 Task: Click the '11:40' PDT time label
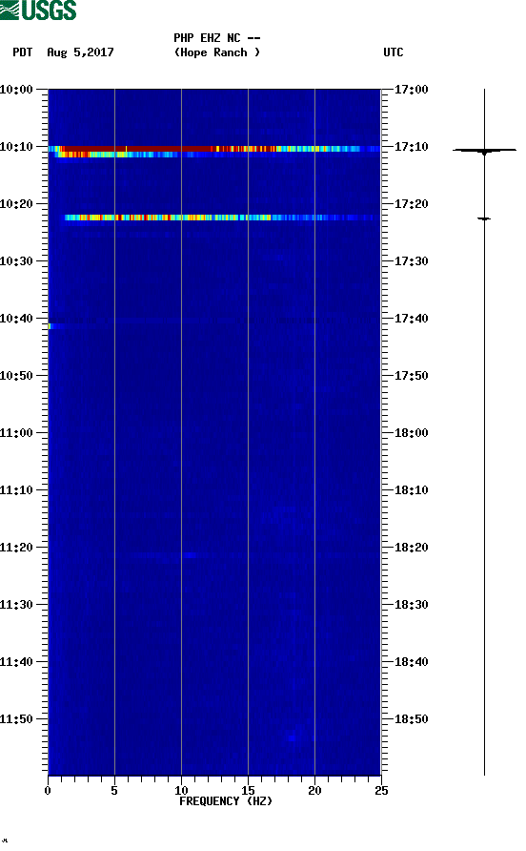pos(16,662)
